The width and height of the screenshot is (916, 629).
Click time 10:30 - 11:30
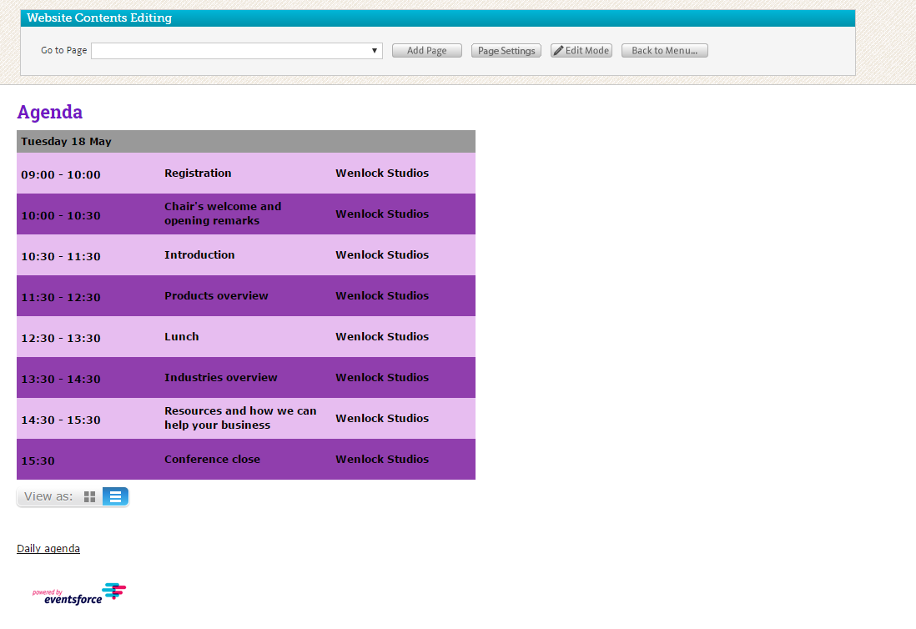tap(61, 256)
